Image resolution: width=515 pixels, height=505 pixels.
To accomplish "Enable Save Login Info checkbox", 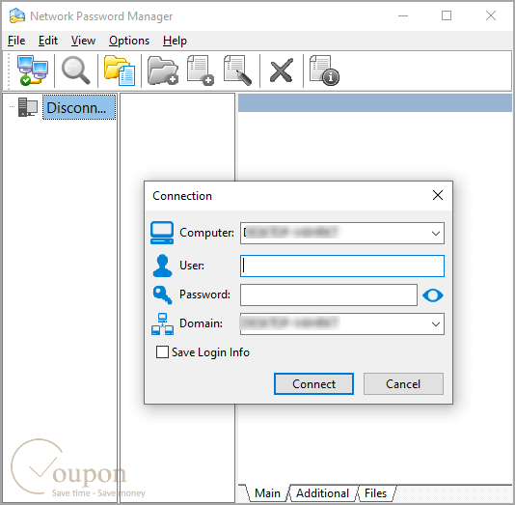I will (162, 352).
